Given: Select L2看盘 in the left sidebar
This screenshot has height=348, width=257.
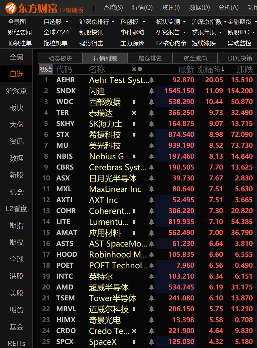Looking at the screenshot, I should tap(17, 209).
